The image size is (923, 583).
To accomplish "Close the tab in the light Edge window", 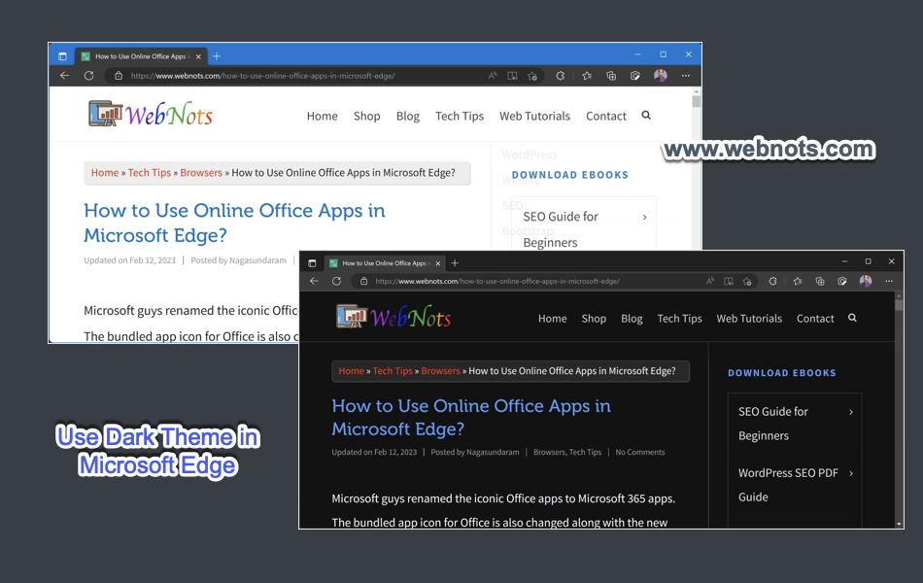I will click(x=198, y=56).
